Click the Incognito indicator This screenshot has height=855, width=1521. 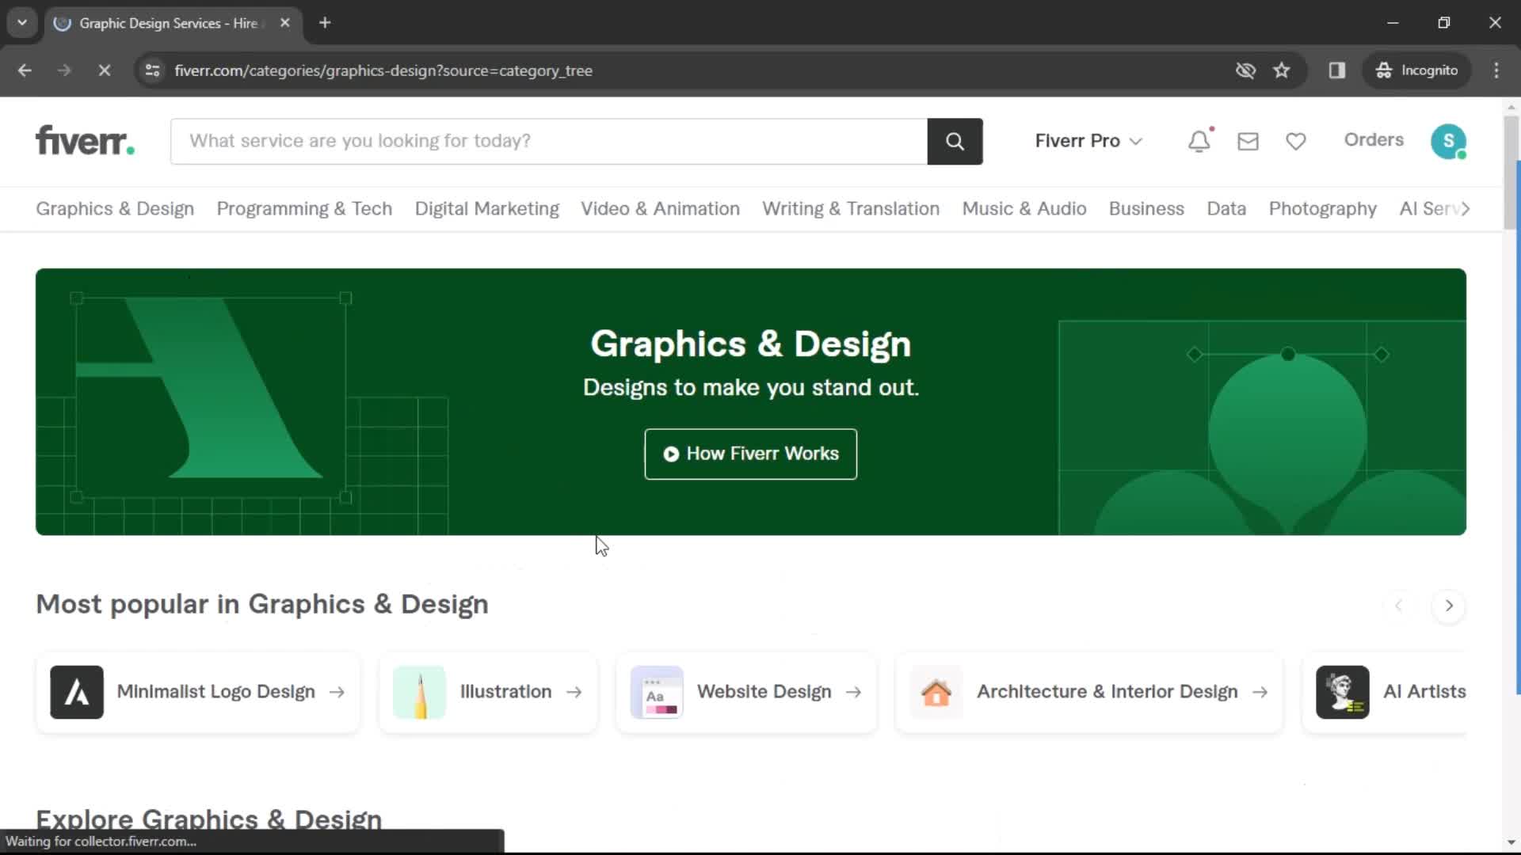(x=1416, y=70)
